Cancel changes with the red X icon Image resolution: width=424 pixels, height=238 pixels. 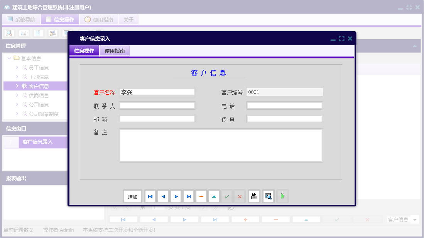pyautogui.click(x=239, y=196)
